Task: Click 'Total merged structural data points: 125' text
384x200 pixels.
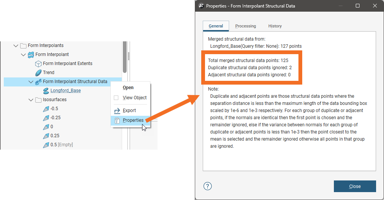Action: tap(248, 61)
